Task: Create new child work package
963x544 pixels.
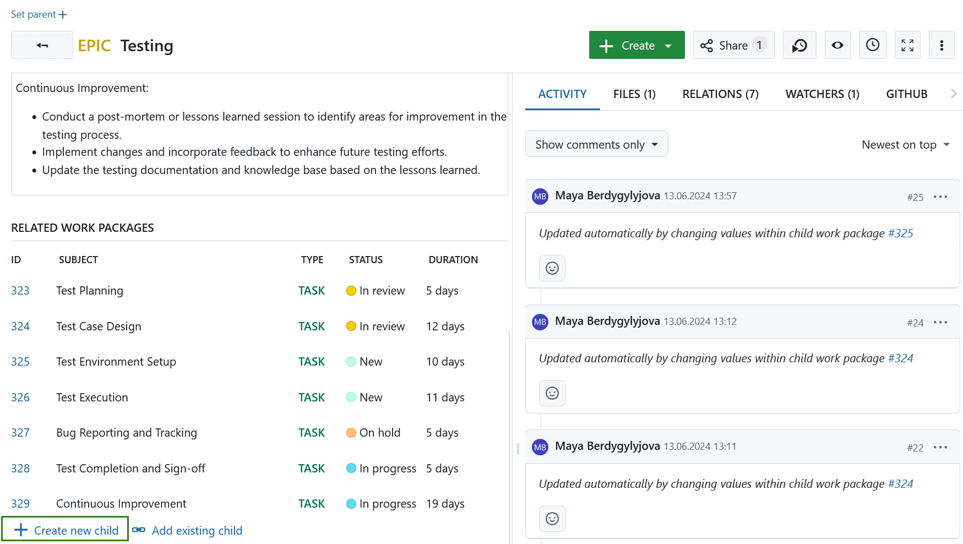Action: [x=66, y=529]
